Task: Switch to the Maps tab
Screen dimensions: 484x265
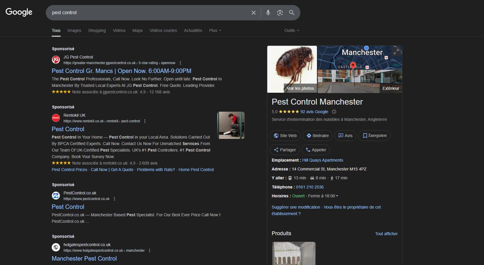Action: tap(137, 31)
